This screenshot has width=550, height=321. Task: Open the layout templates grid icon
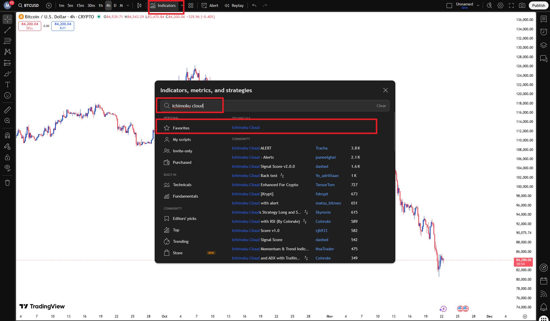(191, 5)
